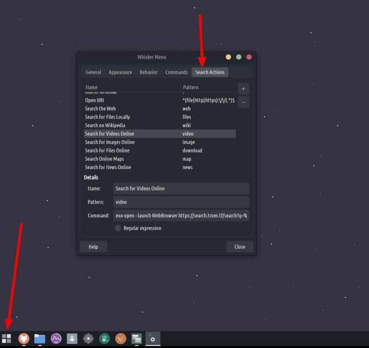The width and height of the screenshot is (369, 348).
Task: Launch the green hand icon application
Action: pos(105,339)
